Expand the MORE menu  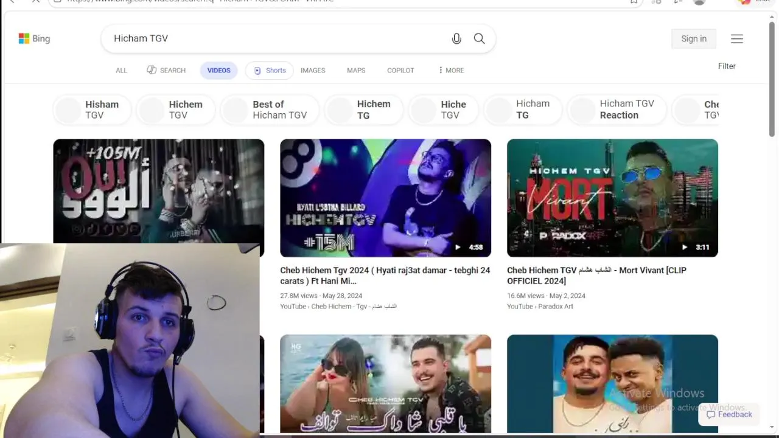point(451,71)
